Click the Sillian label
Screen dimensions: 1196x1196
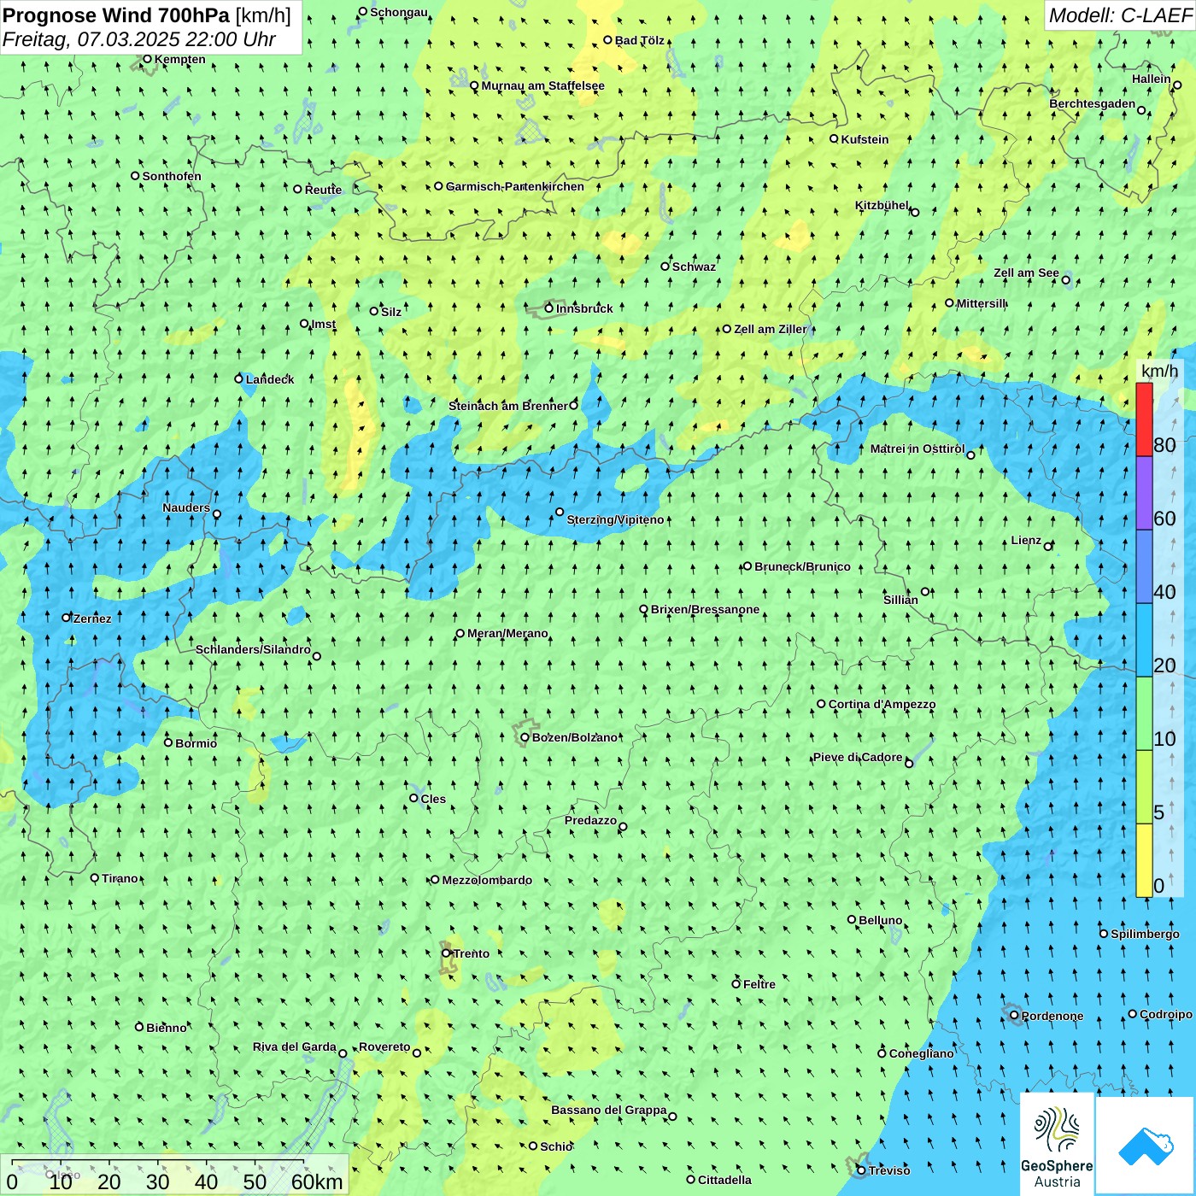(x=900, y=600)
